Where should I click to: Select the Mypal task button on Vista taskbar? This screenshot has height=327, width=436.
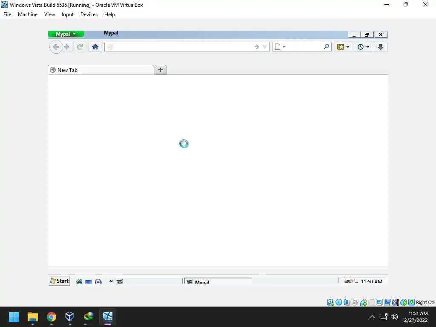click(218, 281)
